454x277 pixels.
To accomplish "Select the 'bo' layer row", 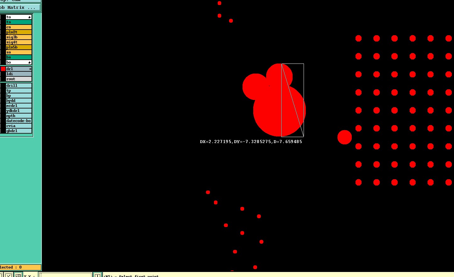I will pyautogui.click(x=19, y=62).
